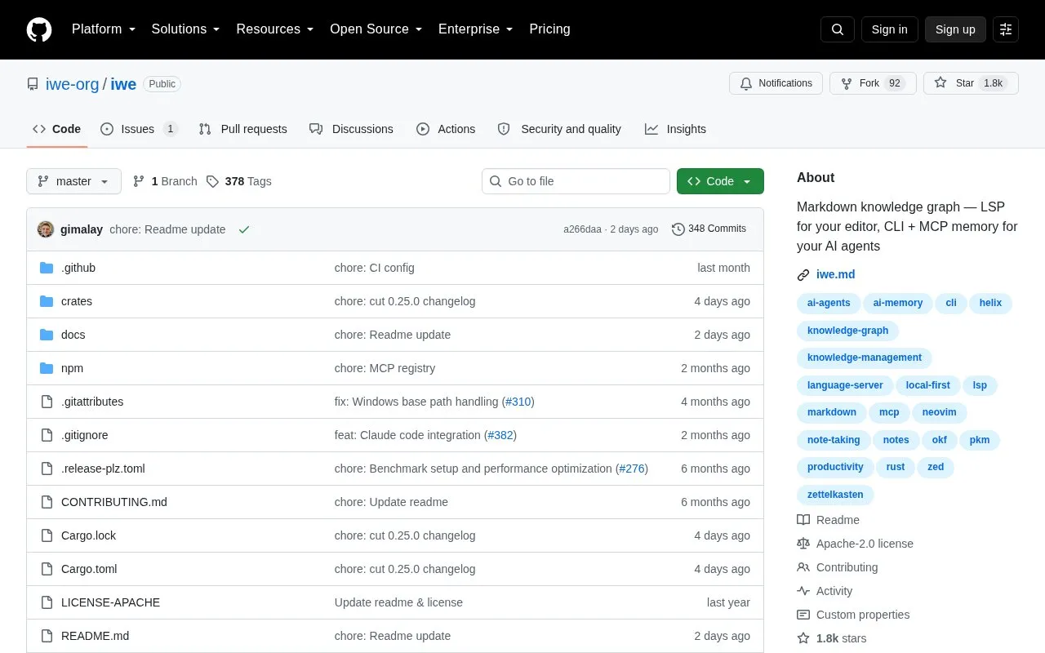Click the green commit status checkmark
1045x653 pixels.
[243, 229]
